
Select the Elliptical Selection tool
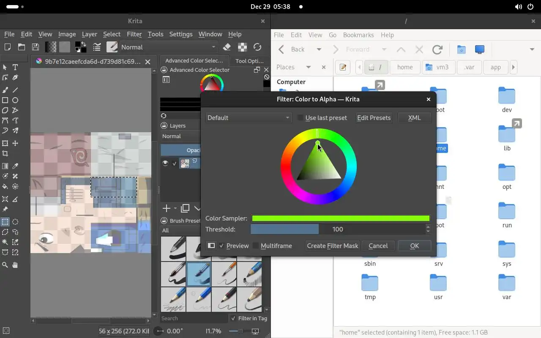[15, 222]
